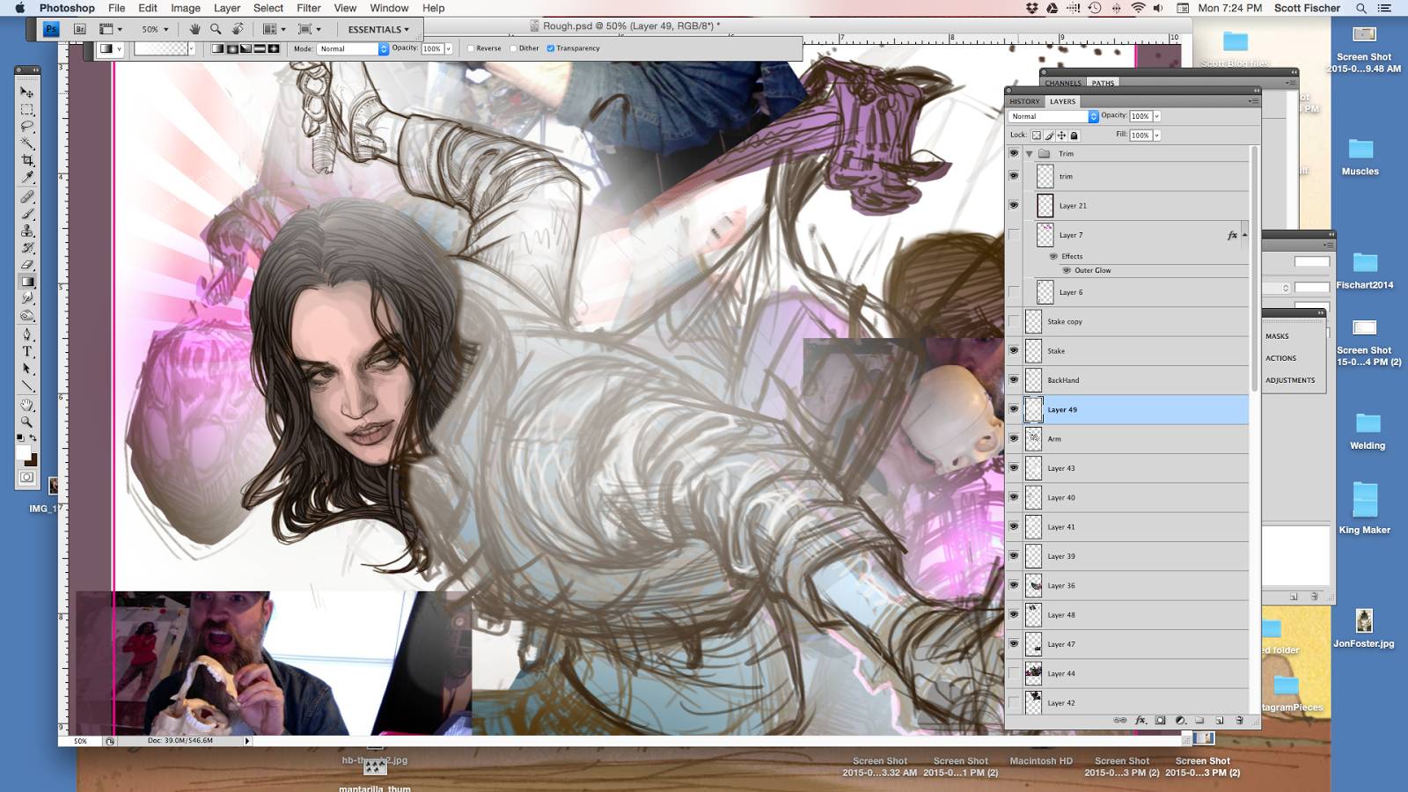This screenshot has width=1408, height=792.
Task: Select the Magic Wand tool
Action: point(27,143)
